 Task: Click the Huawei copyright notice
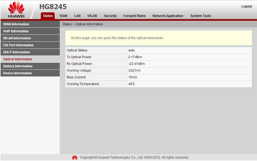coord(134,157)
